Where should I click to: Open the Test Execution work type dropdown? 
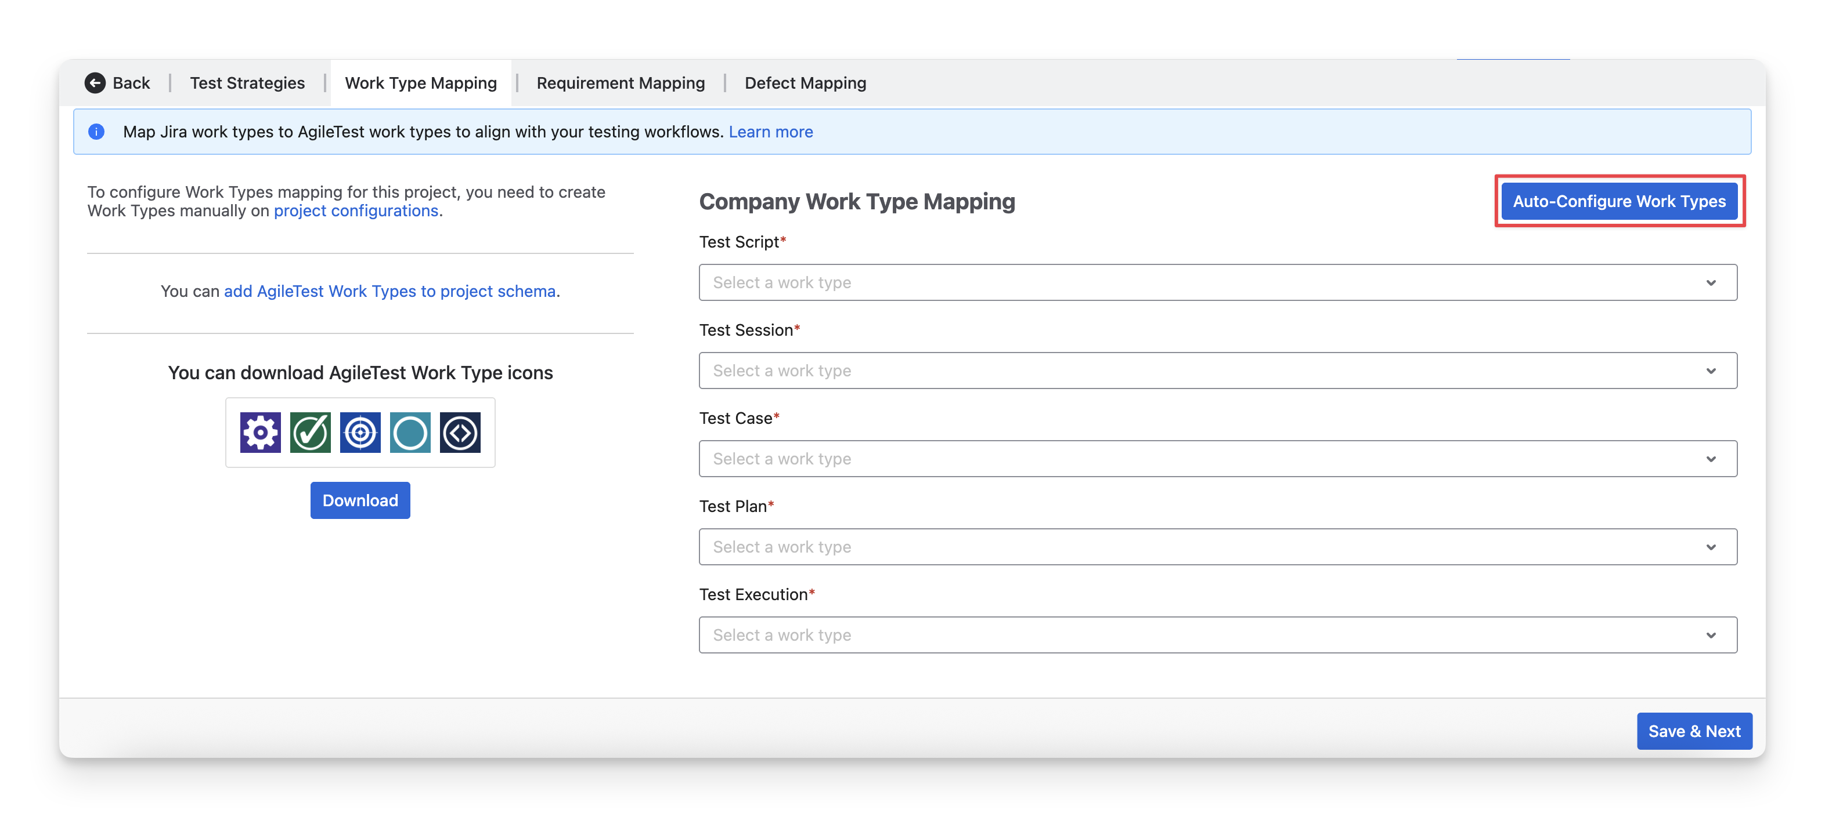[1217, 635]
